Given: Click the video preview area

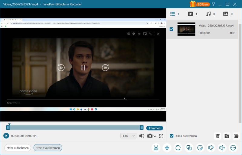Looking at the screenshot, I should click(x=83, y=65).
